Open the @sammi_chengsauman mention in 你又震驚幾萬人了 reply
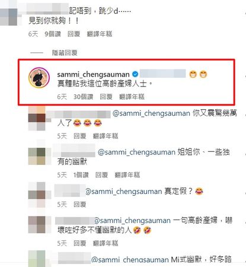Image resolution: width=246 pixels, height=267 pixels. click(x=151, y=113)
